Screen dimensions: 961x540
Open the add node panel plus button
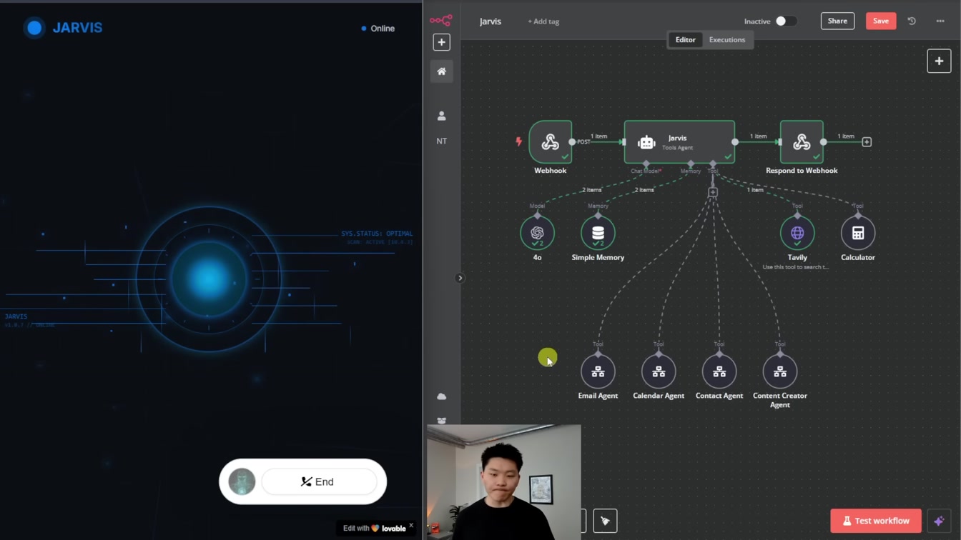tap(939, 61)
